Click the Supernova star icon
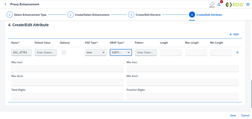Image resolution: width=252 pixels, height=119 pixels. click(x=212, y=5)
